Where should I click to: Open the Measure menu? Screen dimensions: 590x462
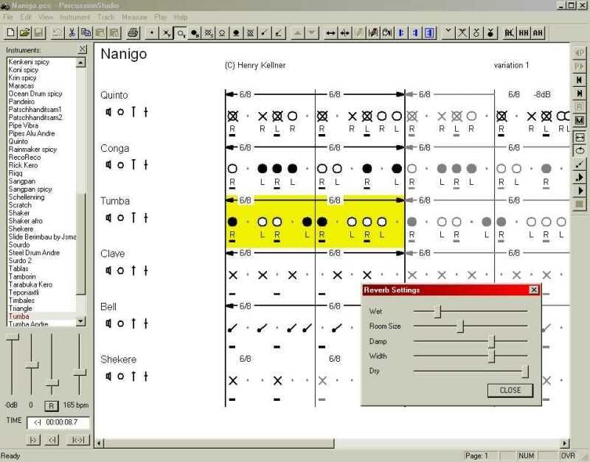[134, 16]
